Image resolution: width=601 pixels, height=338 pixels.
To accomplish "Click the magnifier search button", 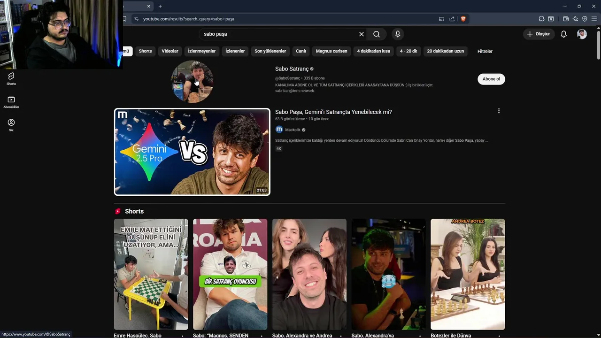I will click(x=377, y=34).
